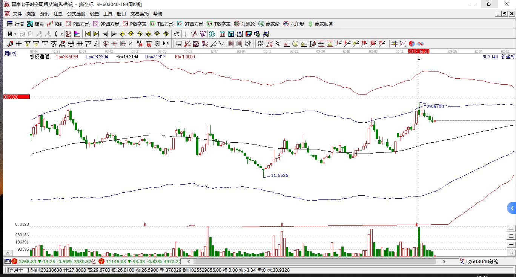Click the 11.6526 low price label
Viewport: 516px width, 277px height.
click(x=279, y=175)
